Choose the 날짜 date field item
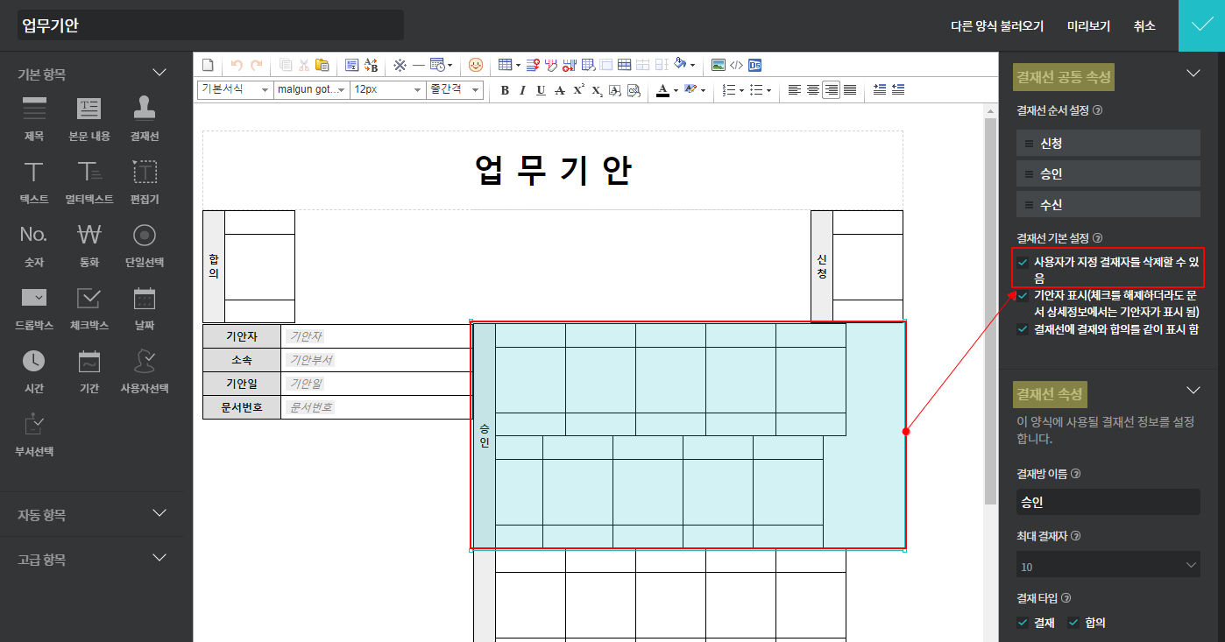The width and height of the screenshot is (1225, 642). 145,307
